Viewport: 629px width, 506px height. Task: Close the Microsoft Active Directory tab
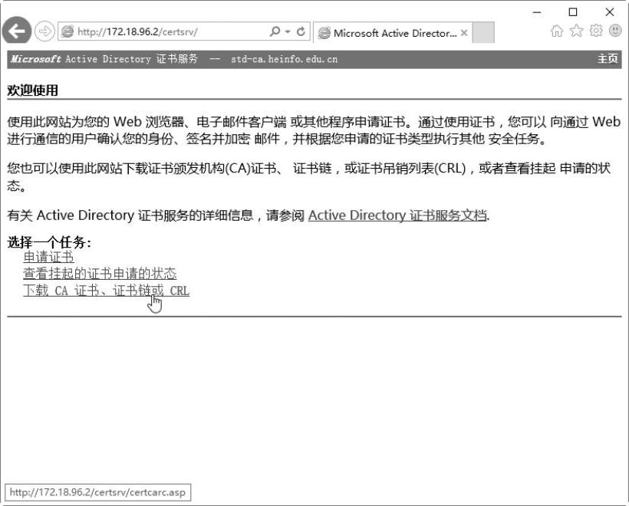click(464, 33)
